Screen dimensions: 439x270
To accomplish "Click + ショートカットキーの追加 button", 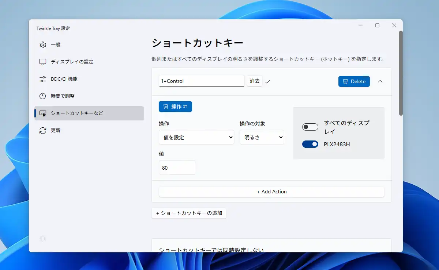I will click(x=189, y=213).
